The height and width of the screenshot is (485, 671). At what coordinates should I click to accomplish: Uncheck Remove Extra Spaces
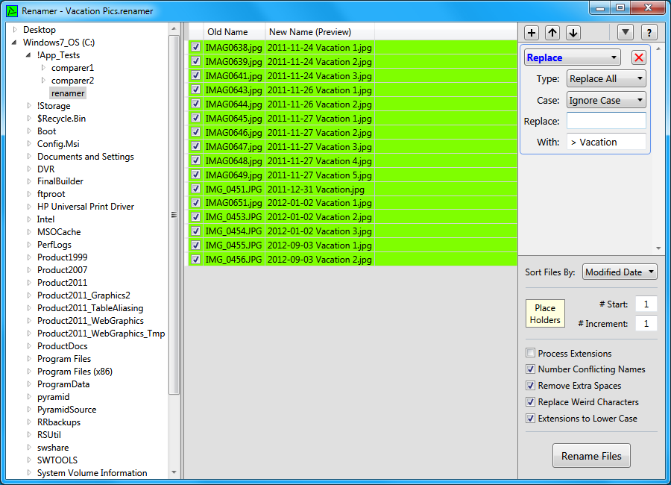tap(530, 385)
